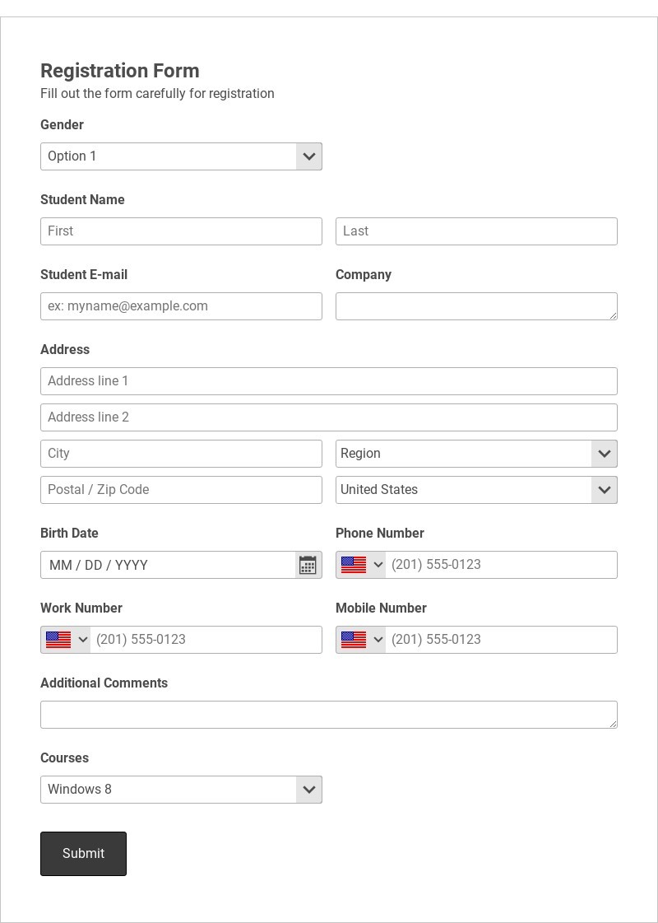Viewport: 658px width, 923px height.
Task: Click the Registration Form heading
Action: [120, 71]
